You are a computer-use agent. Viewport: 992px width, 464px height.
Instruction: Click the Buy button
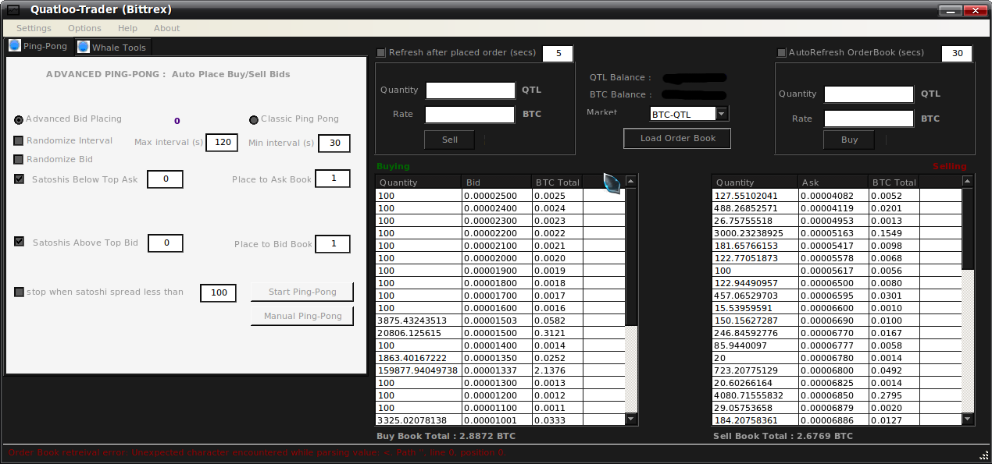pos(849,140)
